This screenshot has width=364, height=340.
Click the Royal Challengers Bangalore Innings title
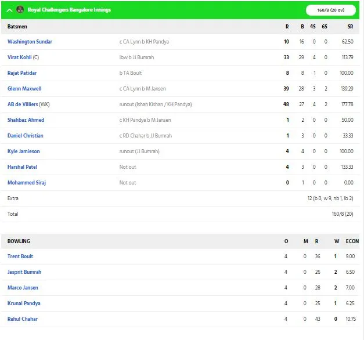tap(69, 10)
